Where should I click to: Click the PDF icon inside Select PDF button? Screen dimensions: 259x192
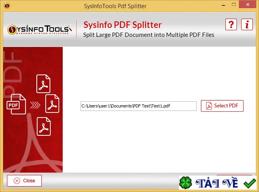click(x=209, y=106)
